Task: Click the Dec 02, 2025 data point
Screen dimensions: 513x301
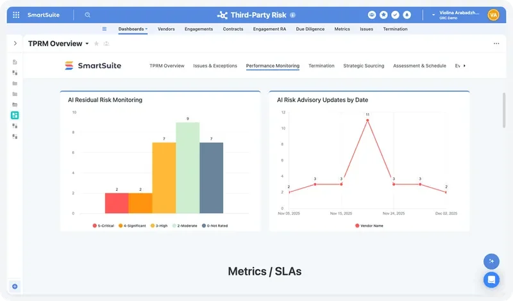Action: click(446, 192)
